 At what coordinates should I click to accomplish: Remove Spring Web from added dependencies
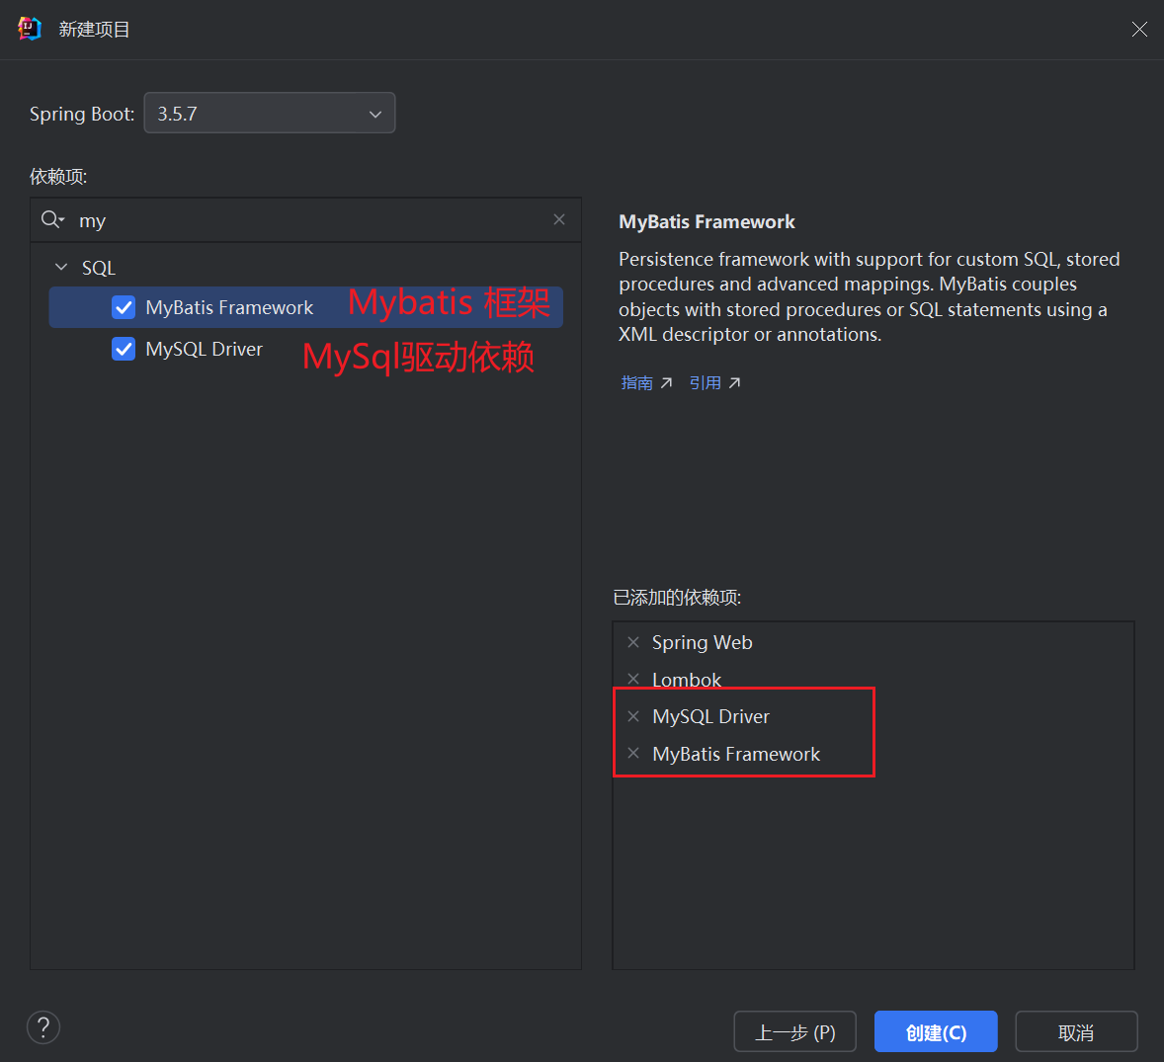click(x=633, y=642)
